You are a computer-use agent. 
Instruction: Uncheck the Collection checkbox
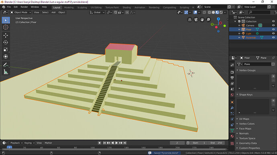239,21
